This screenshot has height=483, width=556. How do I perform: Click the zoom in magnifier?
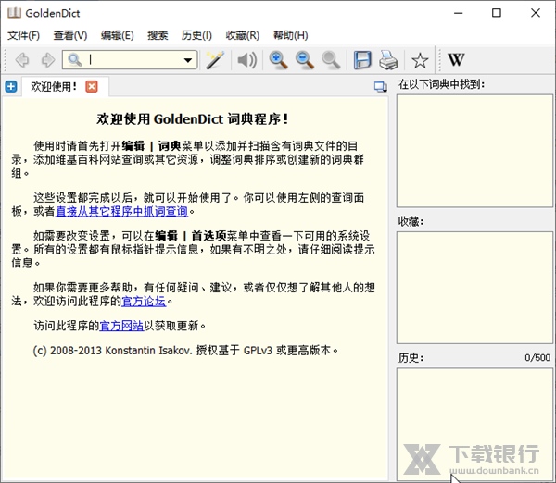click(x=278, y=61)
